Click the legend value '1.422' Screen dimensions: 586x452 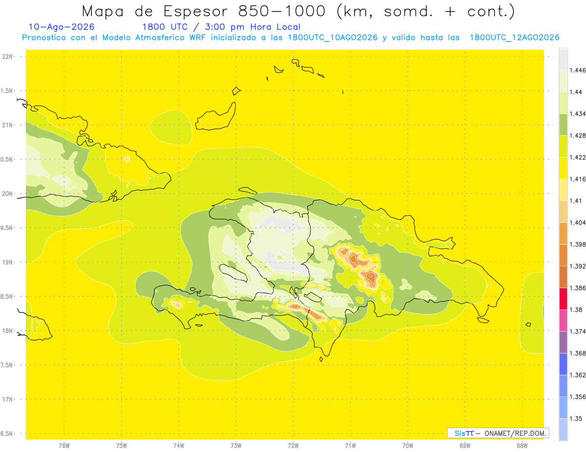tap(578, 157)
